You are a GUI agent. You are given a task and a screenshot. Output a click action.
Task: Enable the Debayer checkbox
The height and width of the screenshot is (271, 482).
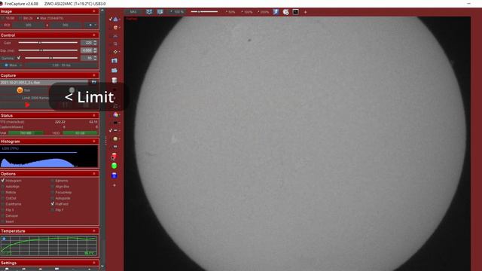3,216
